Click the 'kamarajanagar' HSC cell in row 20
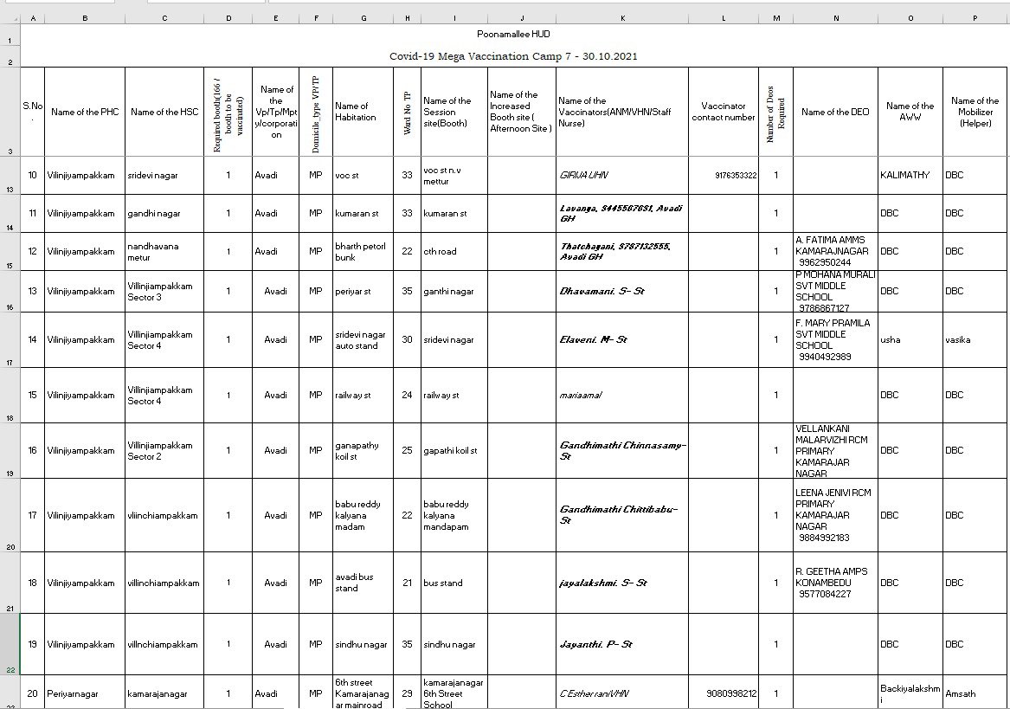The width and height of the screenshot is (1010, 709). tap(164, 693)
